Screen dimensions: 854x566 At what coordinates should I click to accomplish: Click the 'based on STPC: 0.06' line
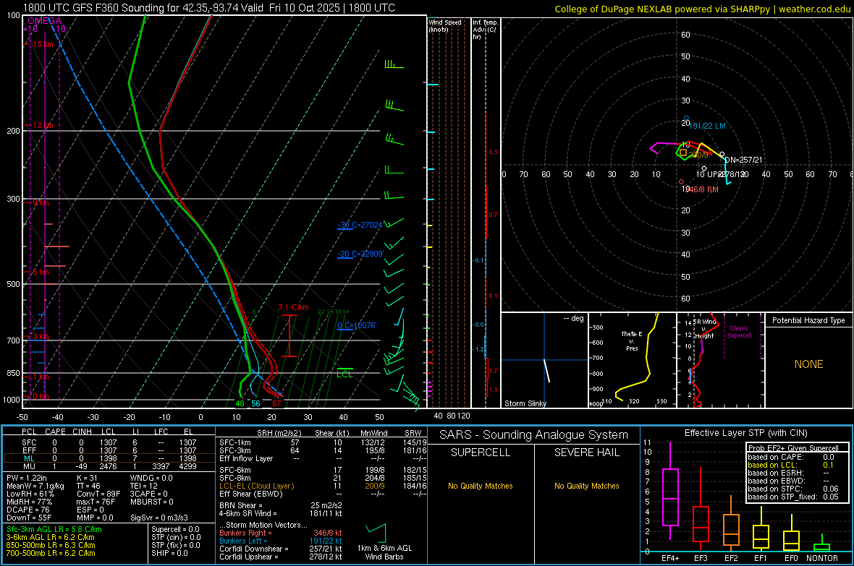(x=793, y=489)
